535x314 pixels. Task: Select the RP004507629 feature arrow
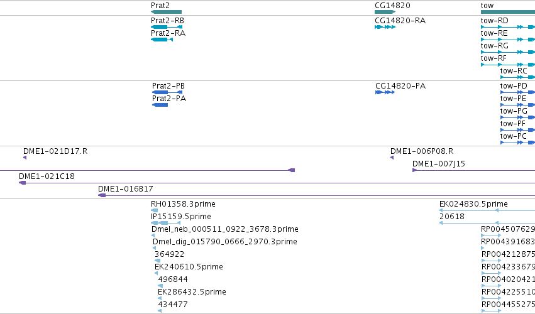click(x=491, y=235)
